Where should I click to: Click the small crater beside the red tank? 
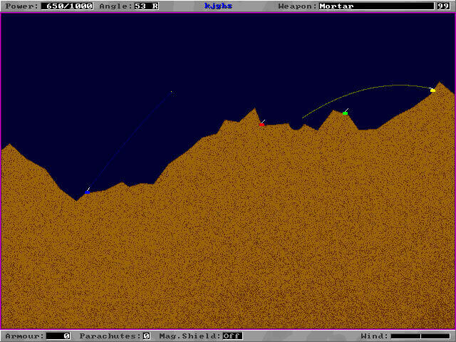294,127
